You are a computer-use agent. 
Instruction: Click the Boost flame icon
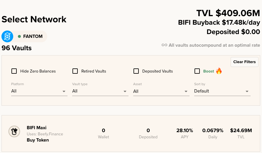pos(219,71)
